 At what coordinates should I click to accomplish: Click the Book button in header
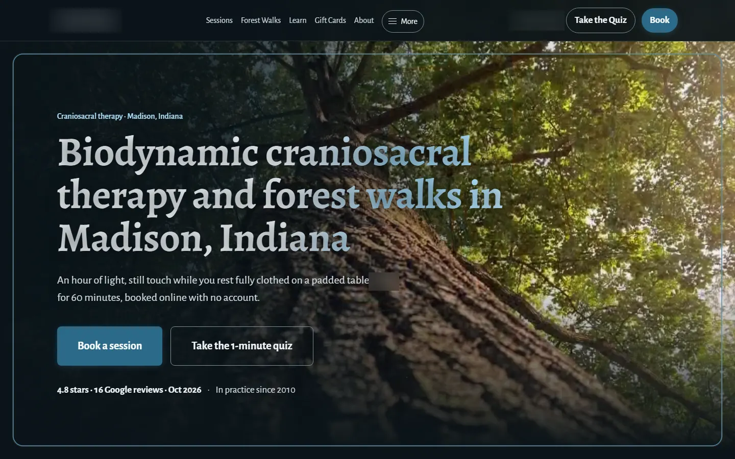pos(659,20)
